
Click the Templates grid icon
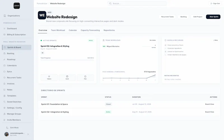click(x=4, y=96)
